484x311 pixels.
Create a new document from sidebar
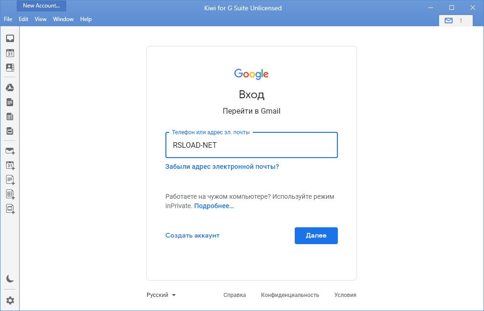click(10, 180)
